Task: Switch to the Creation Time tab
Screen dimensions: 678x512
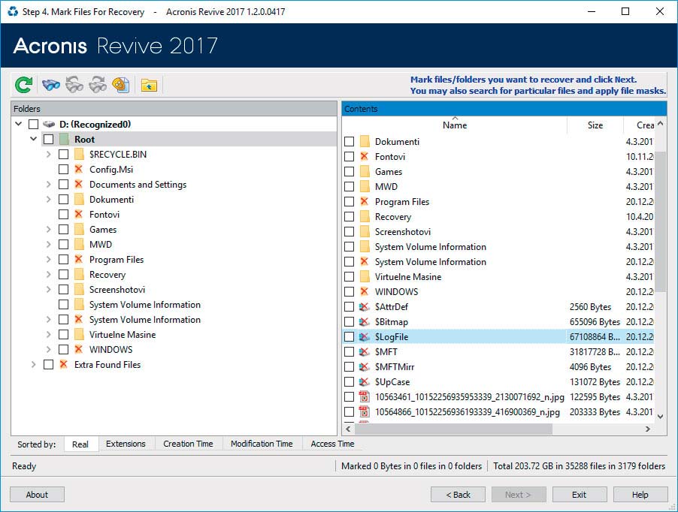Action: [188, 444]
